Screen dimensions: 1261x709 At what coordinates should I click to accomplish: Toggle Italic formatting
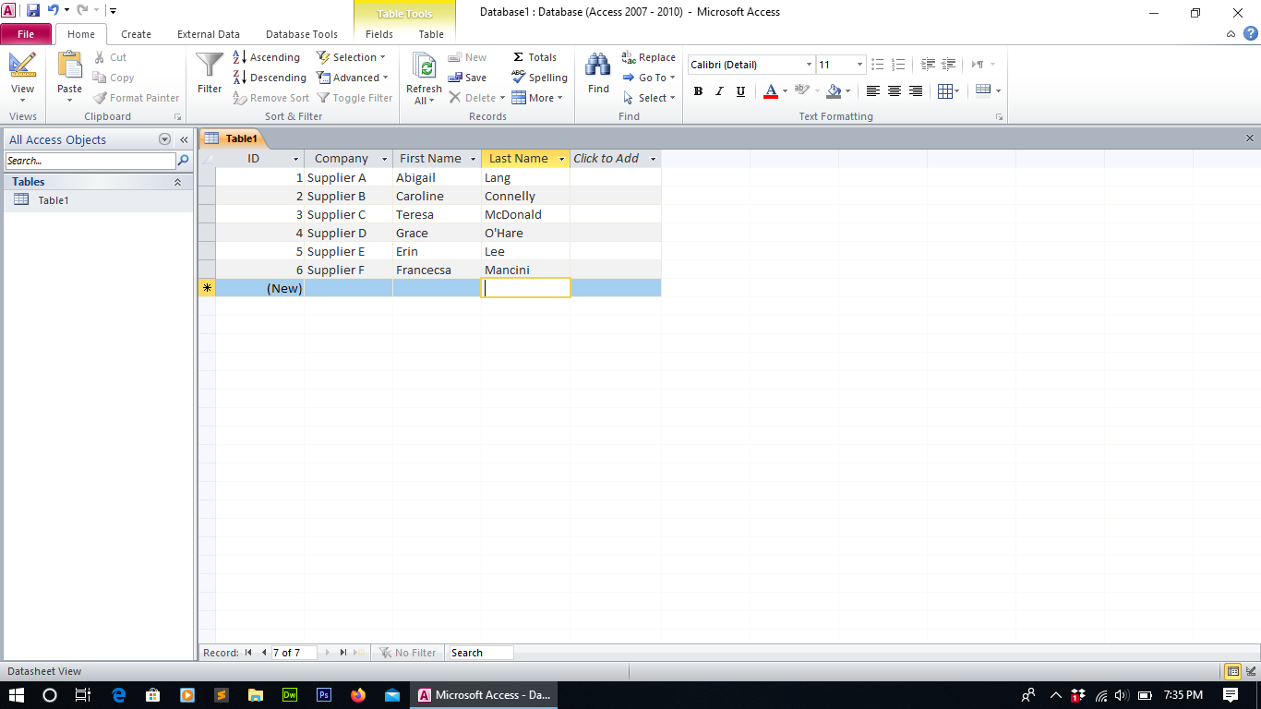(x=719, y=91)
